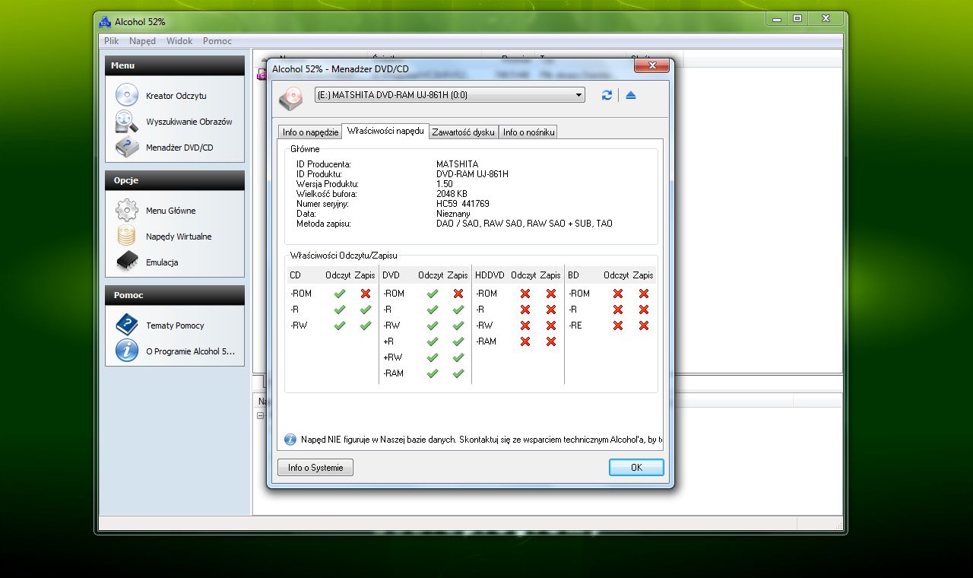Screen dimensions: 973x578
Task: Click the serial number HC59 441769
Action: click(x=463, y=204)
